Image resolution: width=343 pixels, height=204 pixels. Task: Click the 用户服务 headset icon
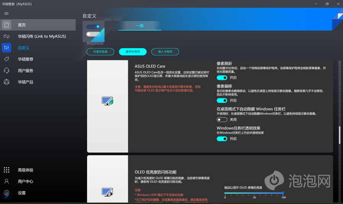6,70
